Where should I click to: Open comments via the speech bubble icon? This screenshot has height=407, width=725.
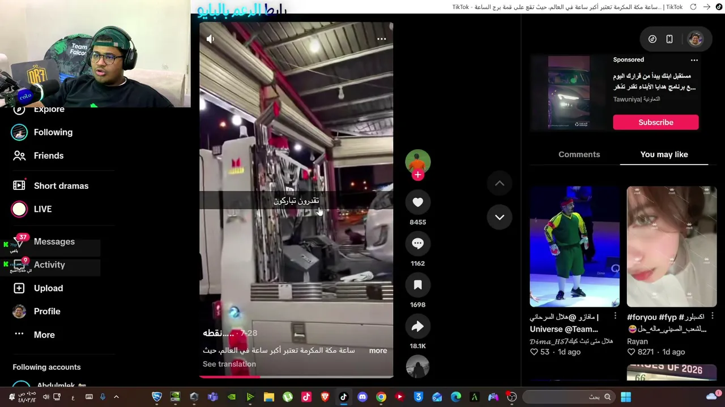(x=417, y=243)
